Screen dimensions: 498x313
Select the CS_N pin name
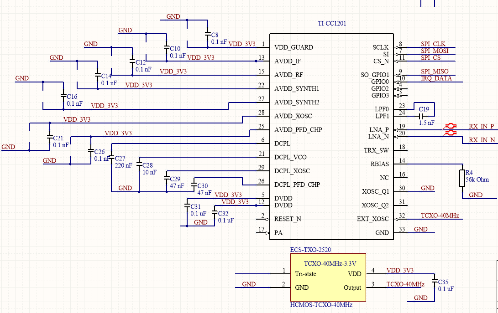click(x=381, y=61)
